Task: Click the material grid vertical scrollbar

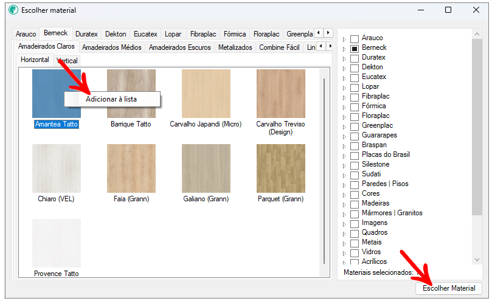Action: [324, 171]
